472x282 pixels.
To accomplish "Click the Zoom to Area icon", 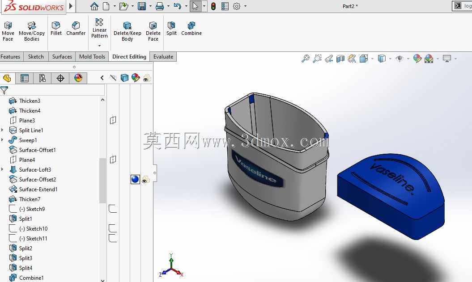I will click(x=317, y=59).
